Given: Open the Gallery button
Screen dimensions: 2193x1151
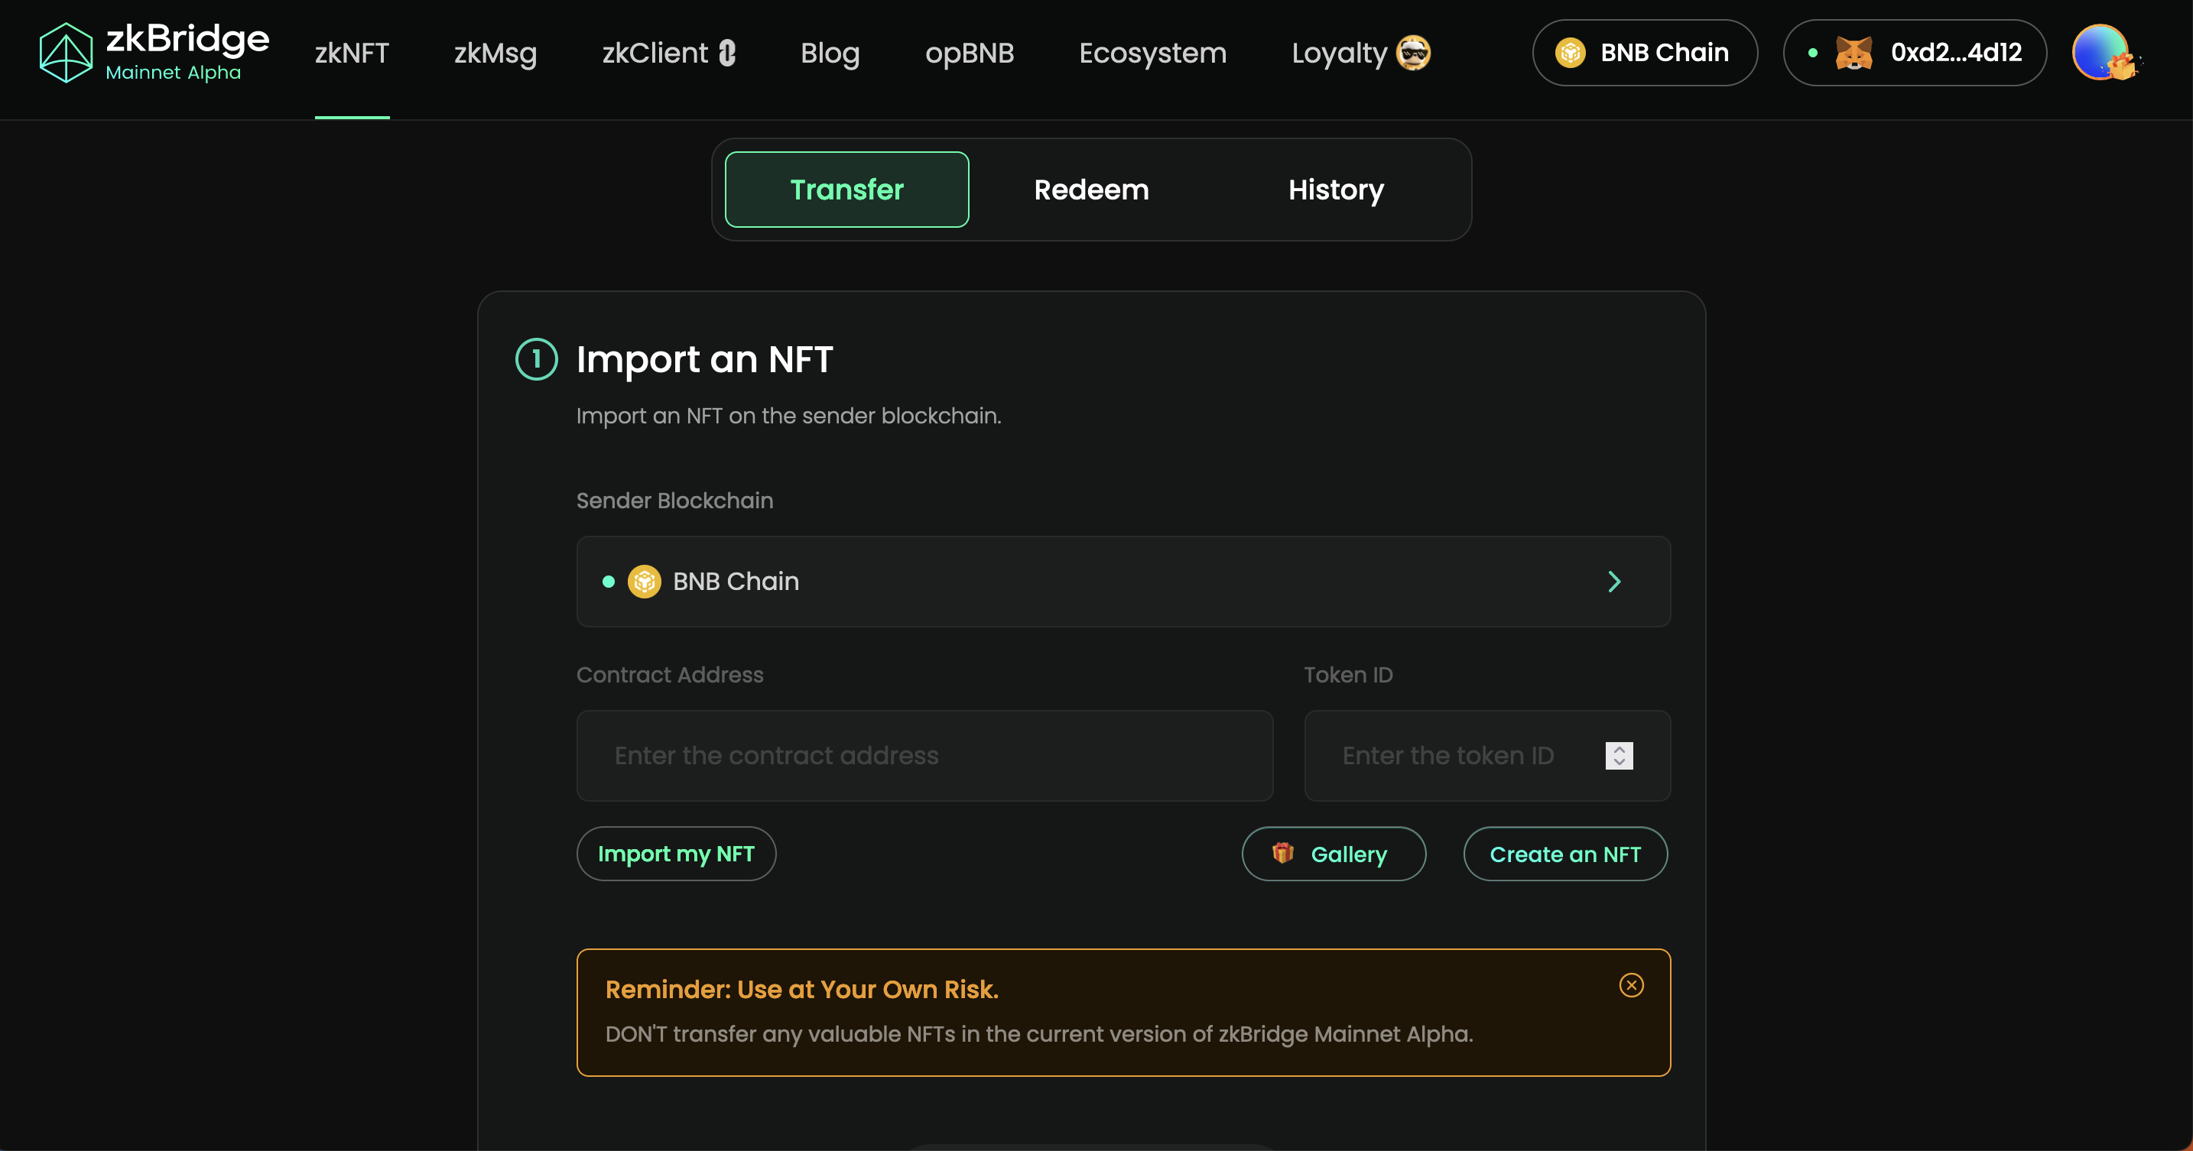Looking at the screenshot, I should 1334,854.
